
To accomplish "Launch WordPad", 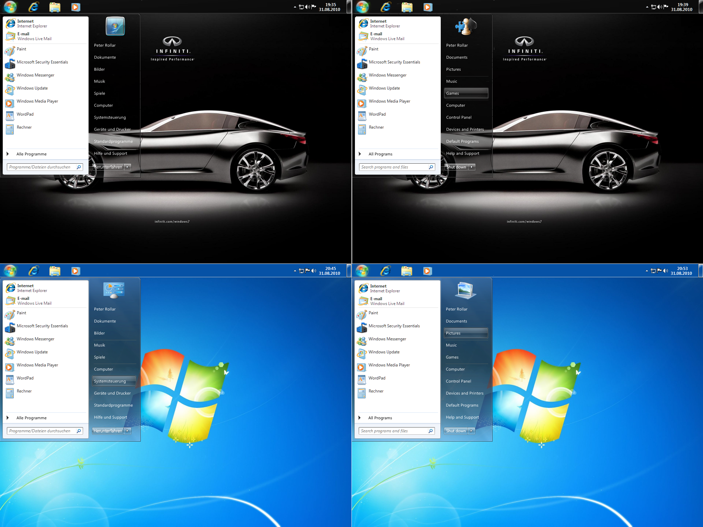I will pyautogui.click(x=26, y=114).
